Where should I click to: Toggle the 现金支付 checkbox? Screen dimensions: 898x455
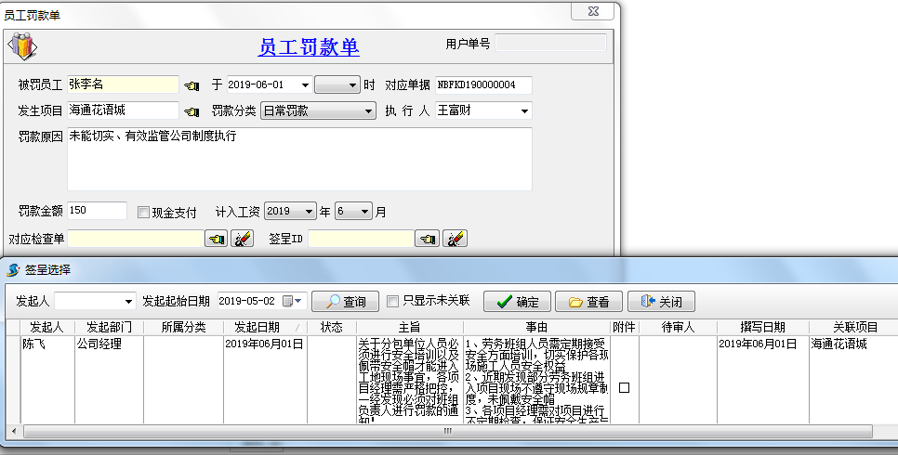(x=144, y=213)
